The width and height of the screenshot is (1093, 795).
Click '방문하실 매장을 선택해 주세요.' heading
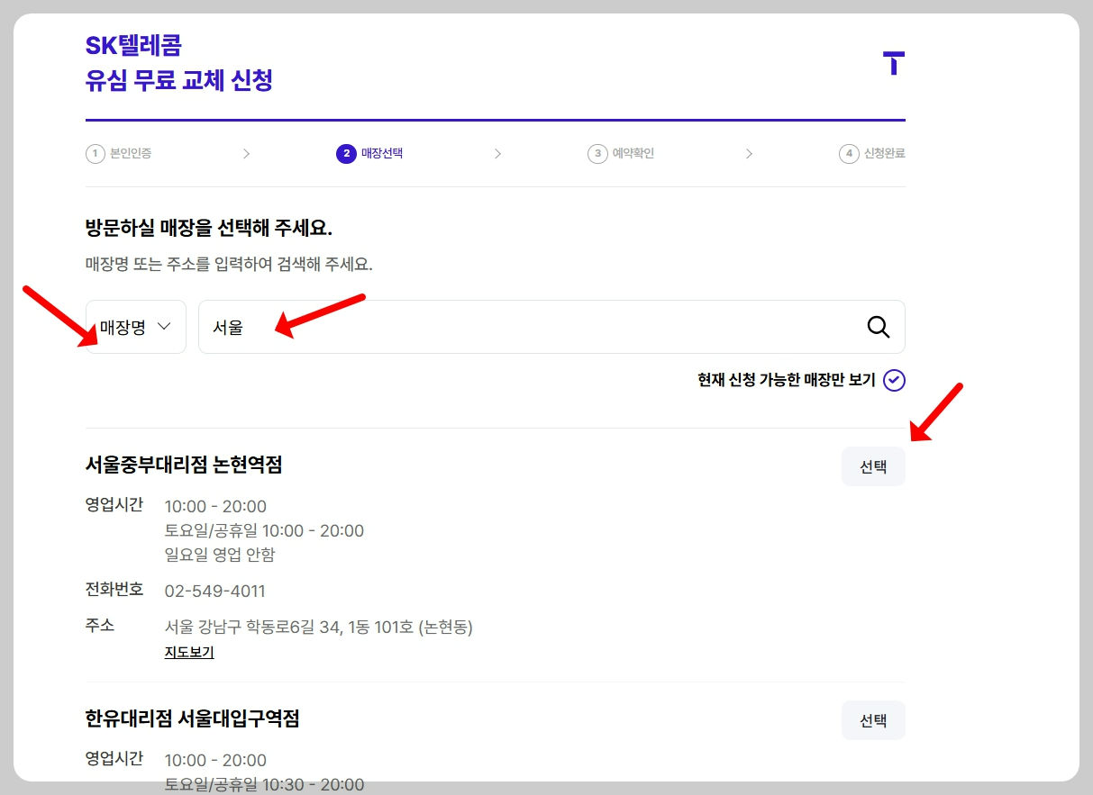pos(209,228)
